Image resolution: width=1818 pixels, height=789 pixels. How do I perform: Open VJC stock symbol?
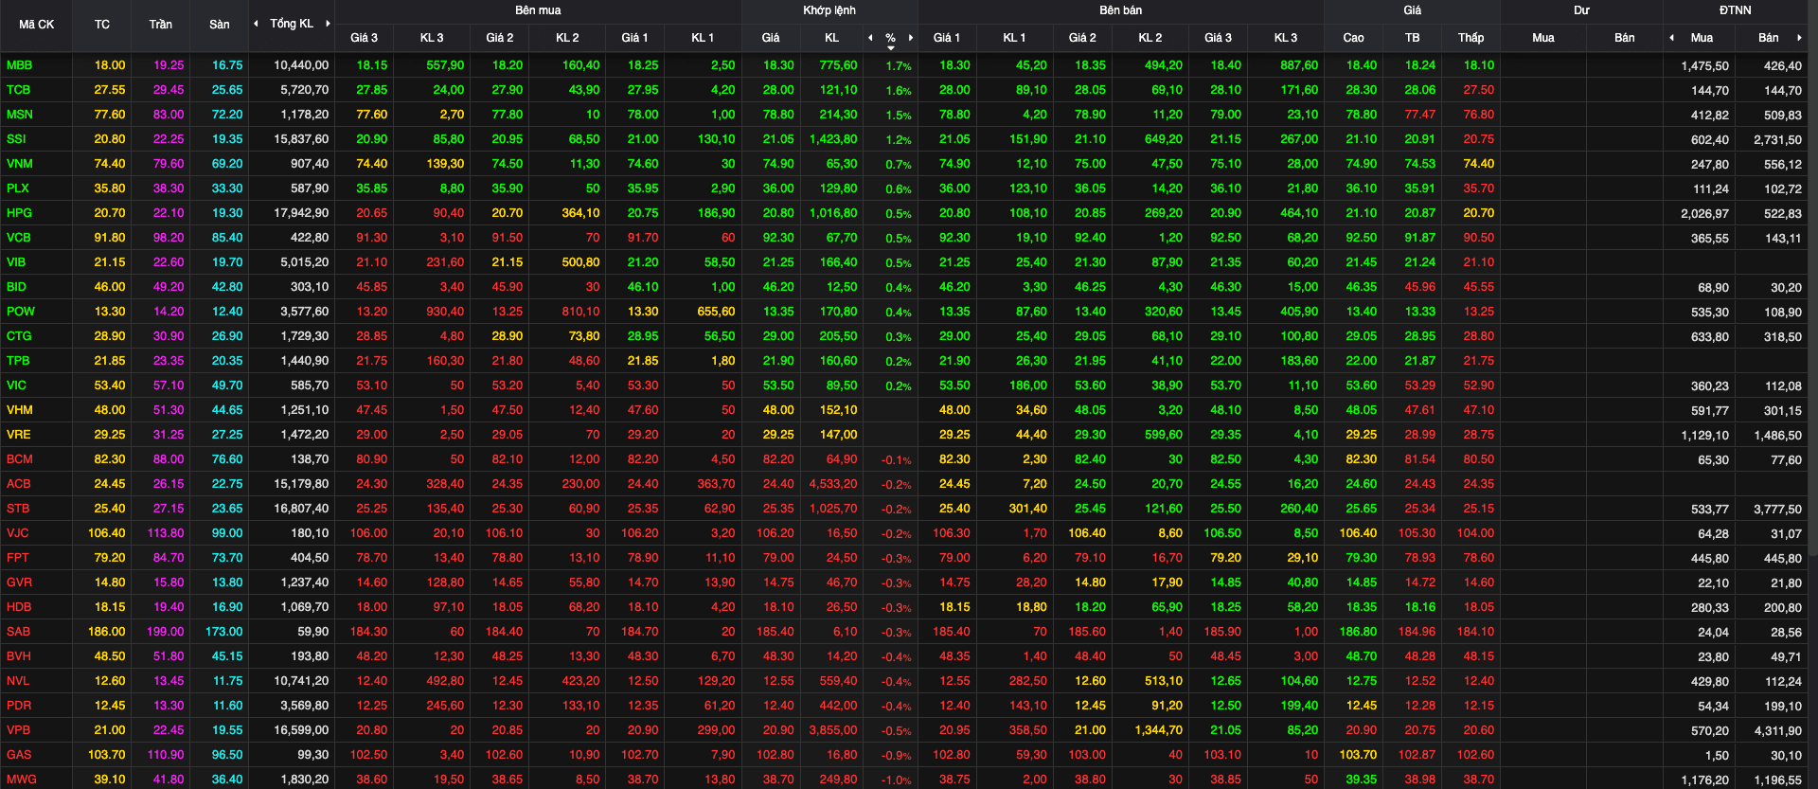[x=17, y=533]
